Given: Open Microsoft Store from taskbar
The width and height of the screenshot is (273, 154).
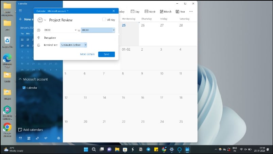Looking at the screenshot, I should [x=125, y=150].
